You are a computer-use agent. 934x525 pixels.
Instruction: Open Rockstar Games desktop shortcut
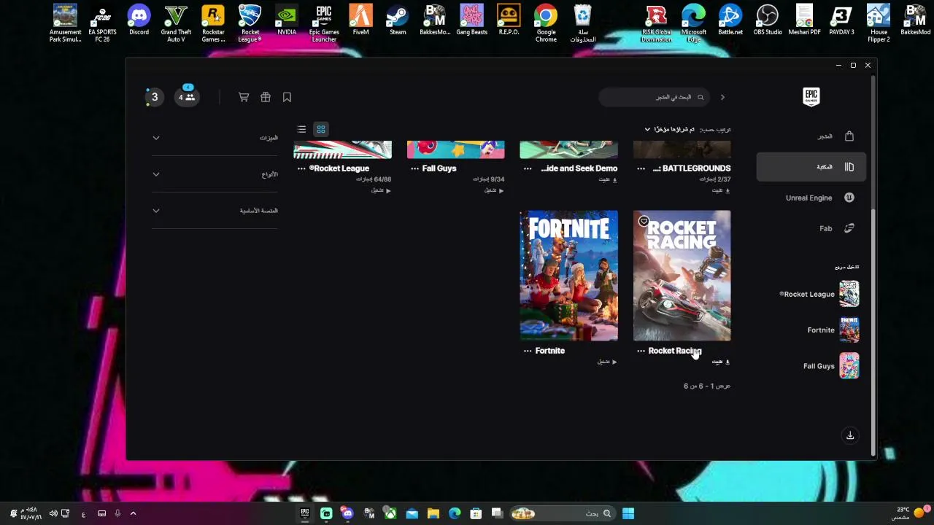coord(213,23)
